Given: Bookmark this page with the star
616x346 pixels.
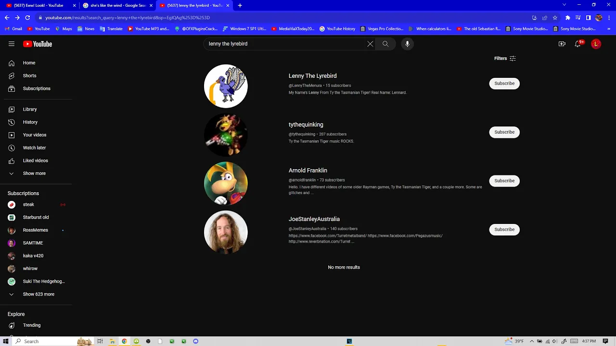Looking at the screenshot, I should 555,18.
